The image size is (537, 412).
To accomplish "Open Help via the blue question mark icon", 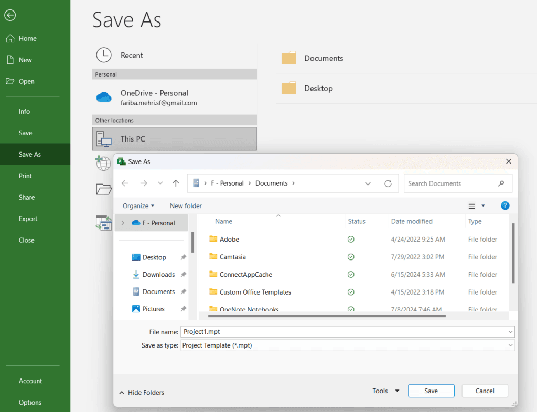I will coord(504,205).
